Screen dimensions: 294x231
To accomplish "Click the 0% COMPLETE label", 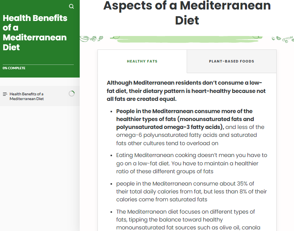I will click(x=14, y=68).
